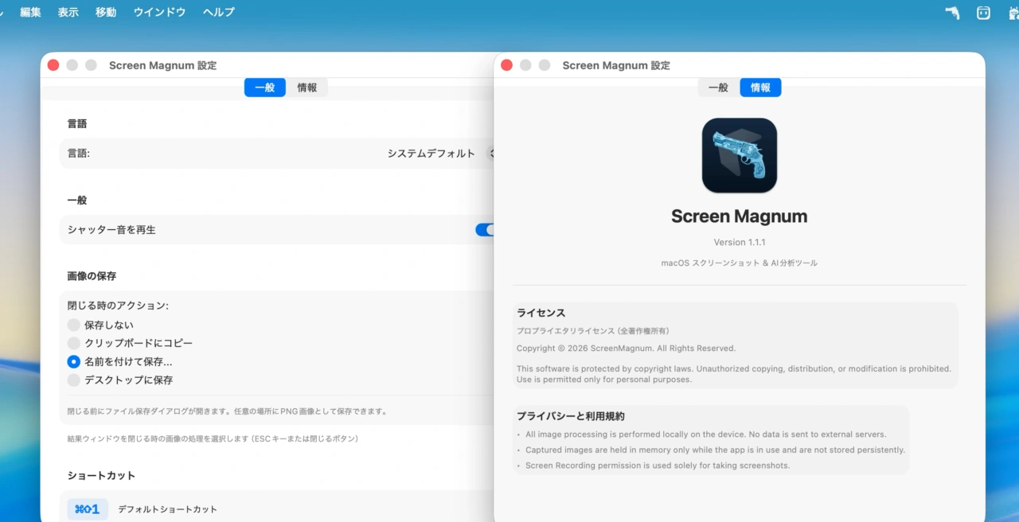Open the 移動 menu
Screen dimensions: 1019x522
click(105, 12)
